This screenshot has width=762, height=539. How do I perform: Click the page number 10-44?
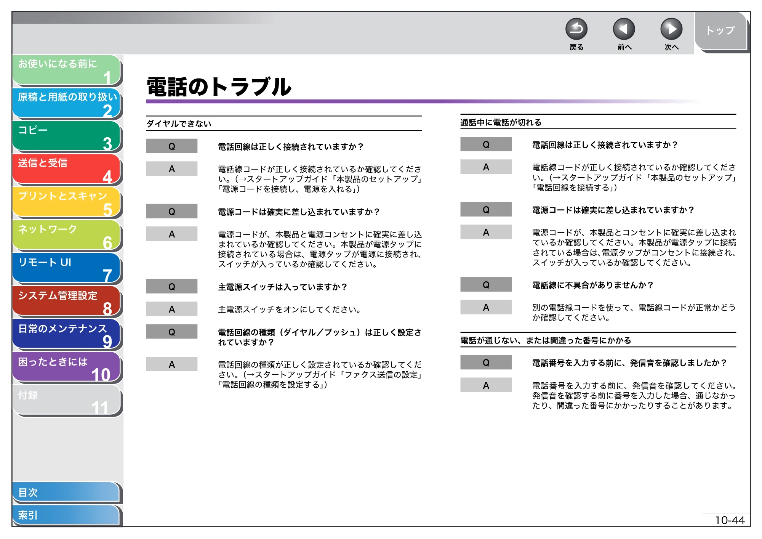[730, 520]
